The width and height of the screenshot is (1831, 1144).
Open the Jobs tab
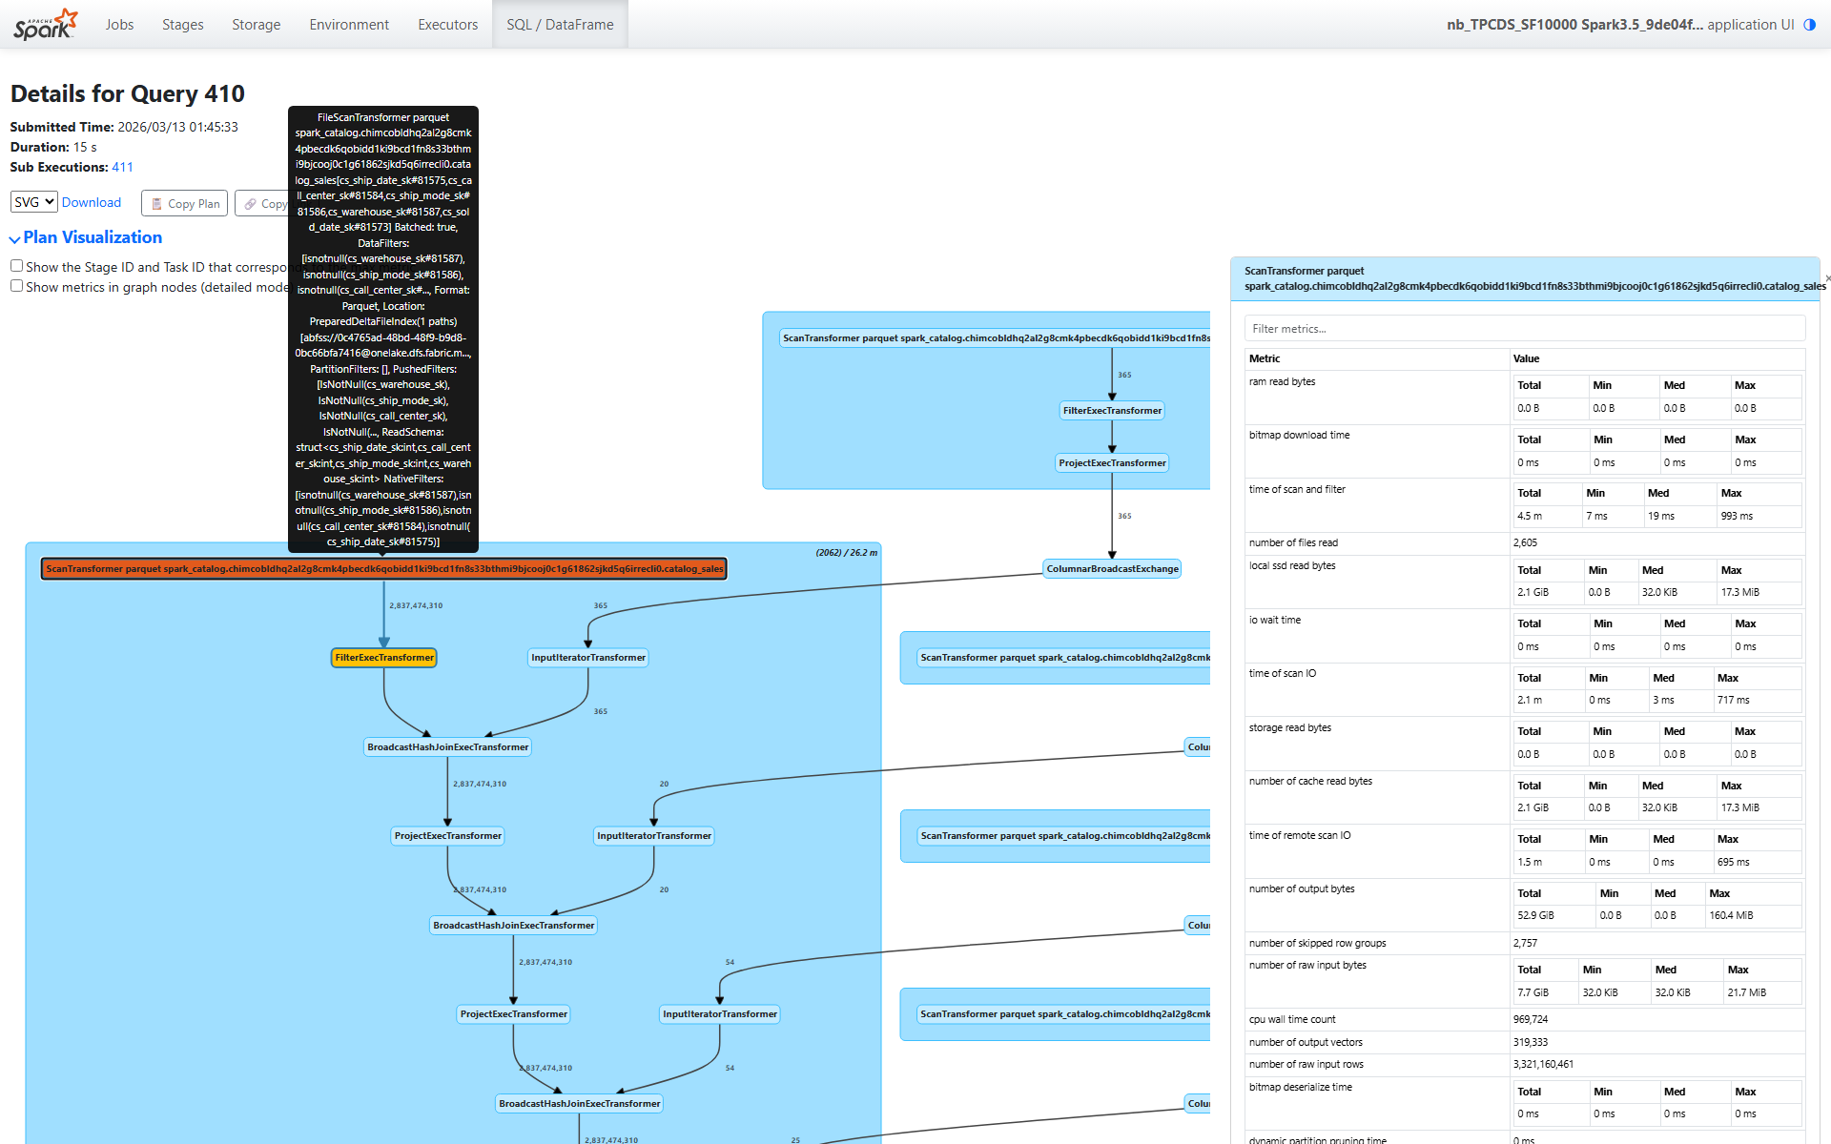(119, 25)
